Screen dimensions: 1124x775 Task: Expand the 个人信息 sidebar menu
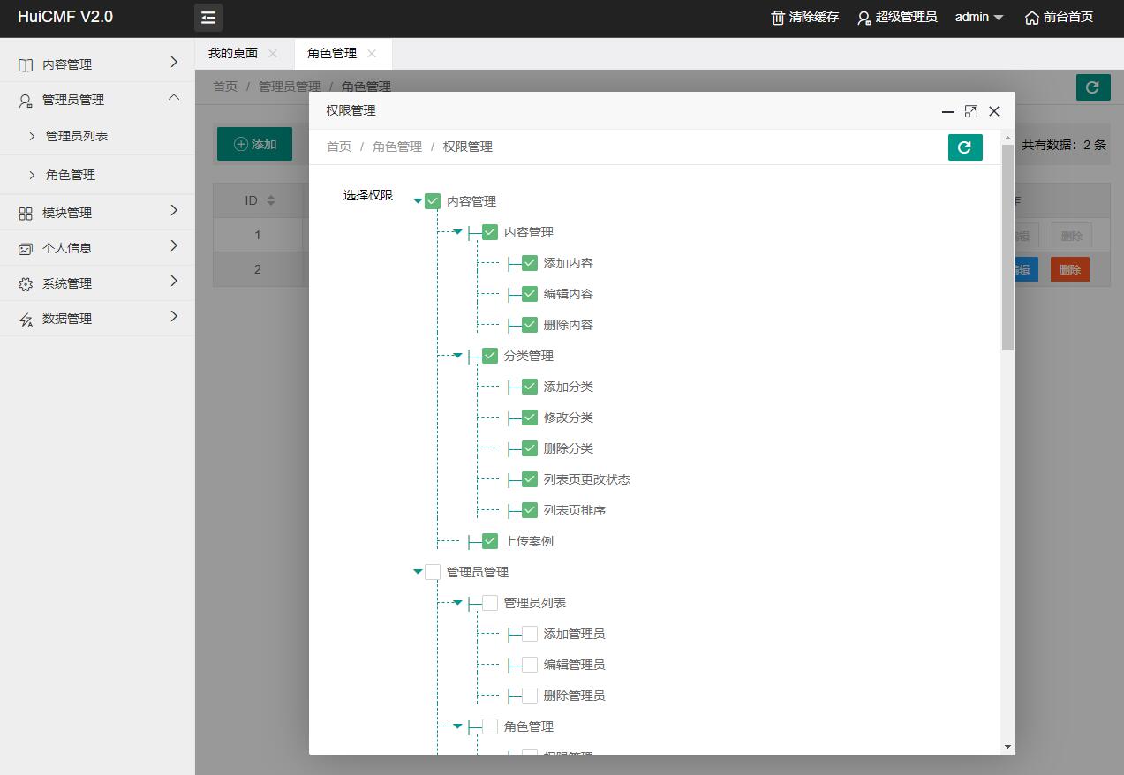point(174,246)
